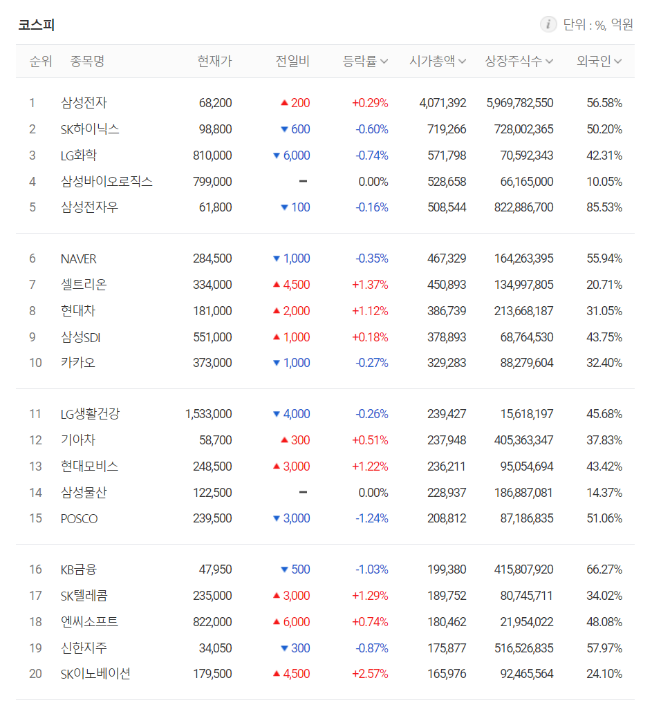
Task: Open the 현대모비스 stock link
Action: 89,466
